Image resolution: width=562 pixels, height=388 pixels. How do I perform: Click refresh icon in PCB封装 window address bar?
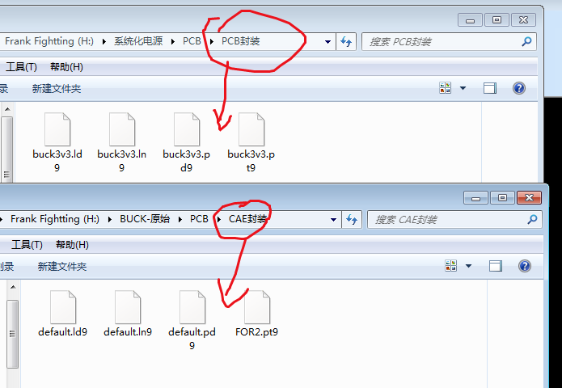[346, 41]
